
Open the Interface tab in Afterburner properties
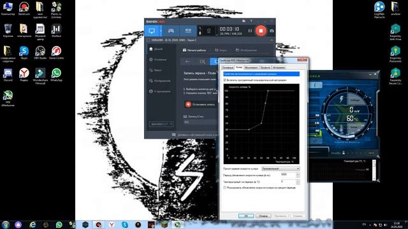(279, 67)
